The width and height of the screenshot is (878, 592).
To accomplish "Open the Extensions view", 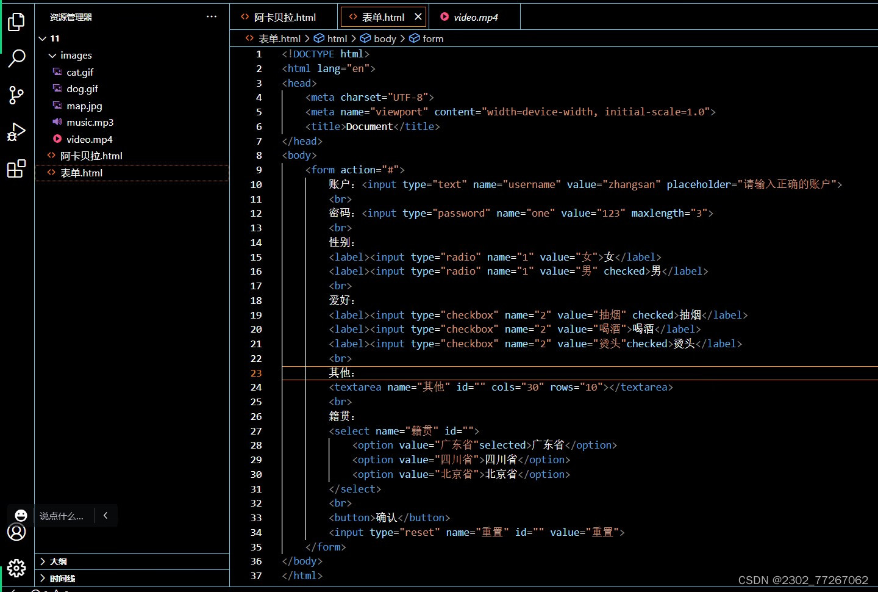I will [x=16, y=168].
